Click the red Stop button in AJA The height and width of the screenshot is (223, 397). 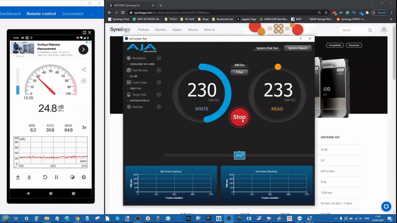(x=239, y=117)
